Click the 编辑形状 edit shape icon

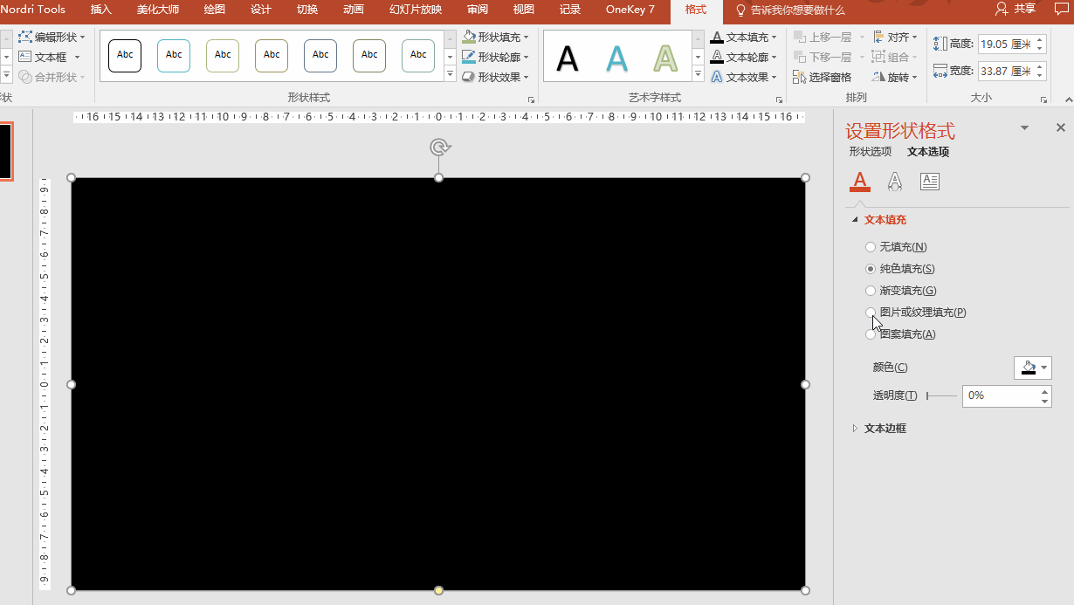25,38
